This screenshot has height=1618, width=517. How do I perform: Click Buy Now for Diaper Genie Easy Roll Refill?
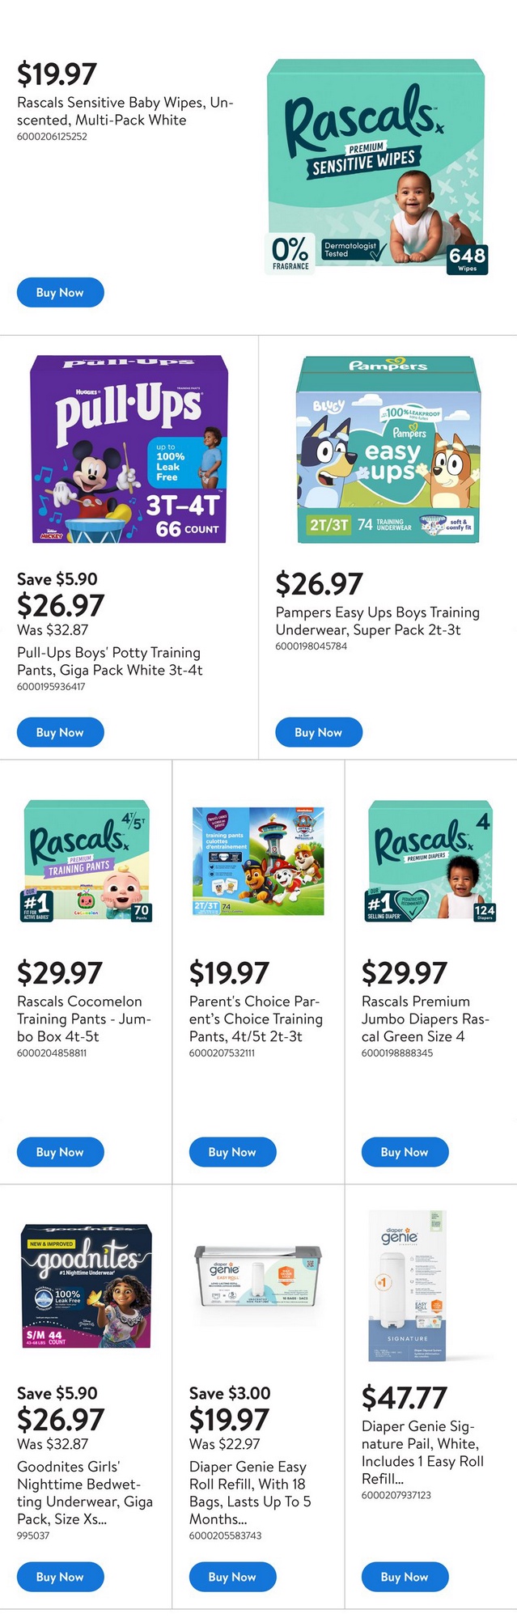point(232,1577)
